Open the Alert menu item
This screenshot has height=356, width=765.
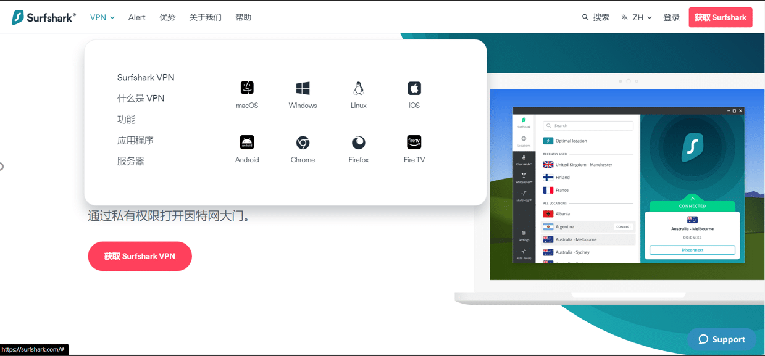[136, 17]
